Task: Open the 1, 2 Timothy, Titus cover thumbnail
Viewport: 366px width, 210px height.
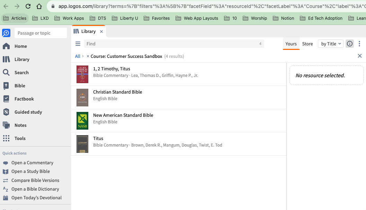Action: [x=82, y=74]
